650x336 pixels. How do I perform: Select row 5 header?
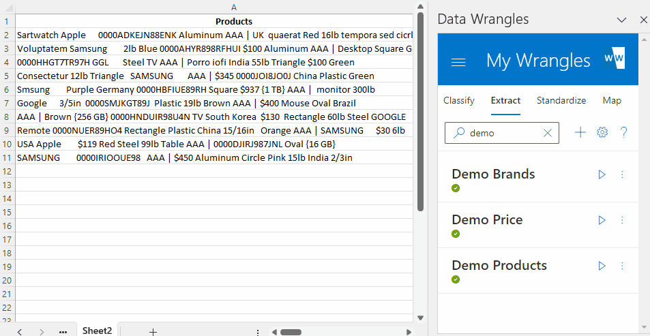click(x=8, y=76)
